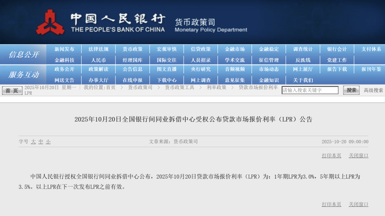
Task: Go to the 货币政策 menu item
Action: pyautogui.click(x=133, y=49)
